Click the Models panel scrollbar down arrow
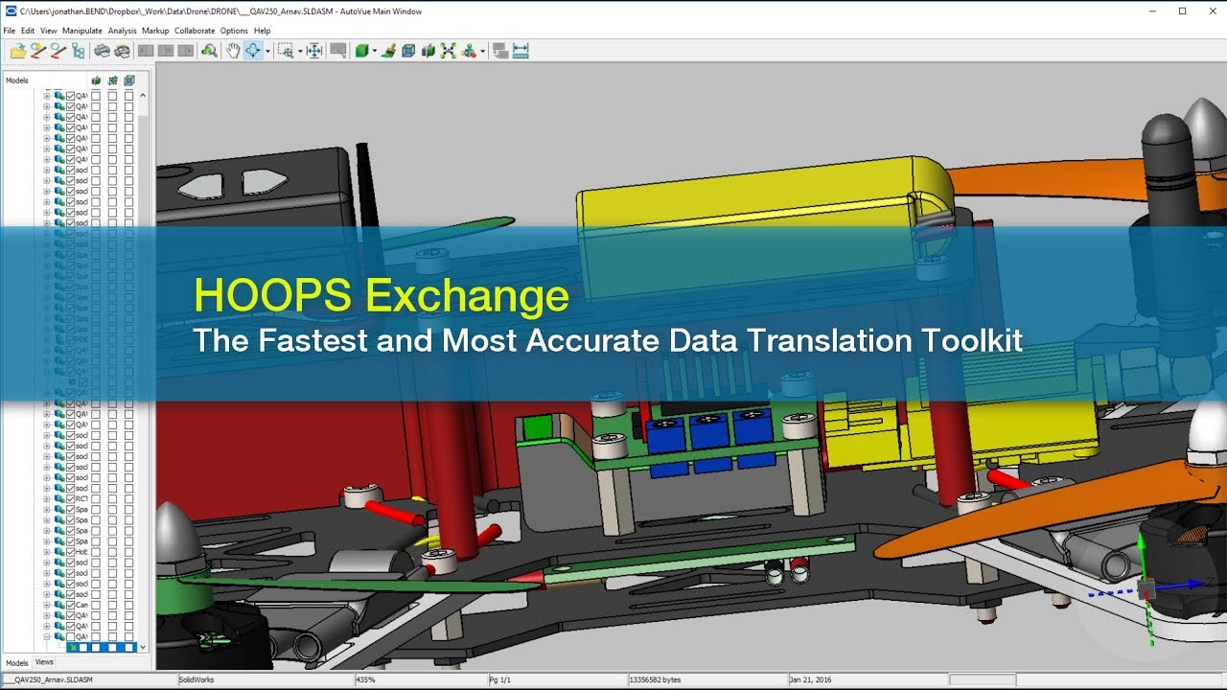This screenshot has width=1227, height=690. (143, 647)
